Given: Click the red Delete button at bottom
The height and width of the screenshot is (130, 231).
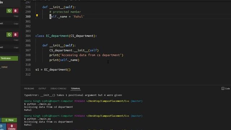Looking at the screenshot, I should (12, 127).
